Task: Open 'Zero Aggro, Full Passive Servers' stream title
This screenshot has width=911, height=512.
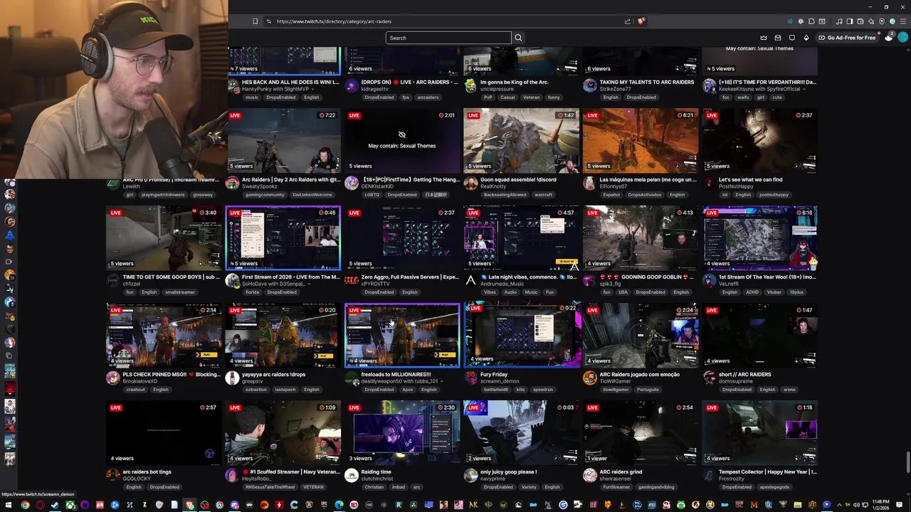Action: point(410,277)
